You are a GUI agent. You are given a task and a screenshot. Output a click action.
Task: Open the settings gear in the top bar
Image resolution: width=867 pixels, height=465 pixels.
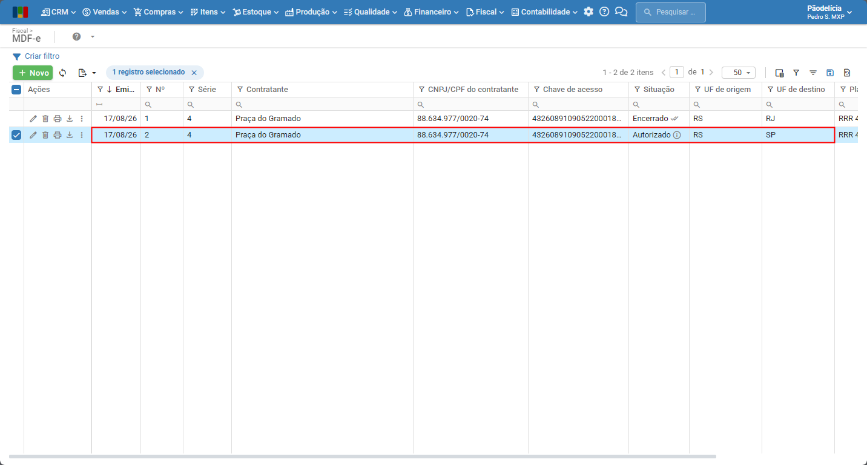click(588, 12)
